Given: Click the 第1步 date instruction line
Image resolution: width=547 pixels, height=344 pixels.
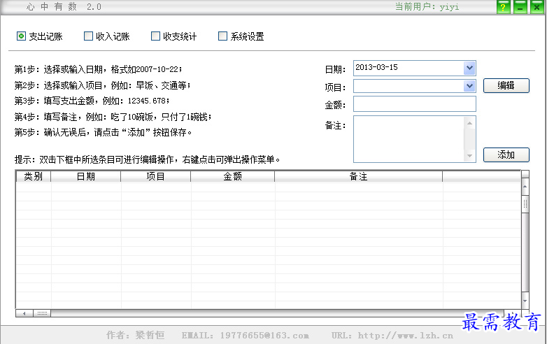Looking at the screenshot, I should [x=98, y=69].
